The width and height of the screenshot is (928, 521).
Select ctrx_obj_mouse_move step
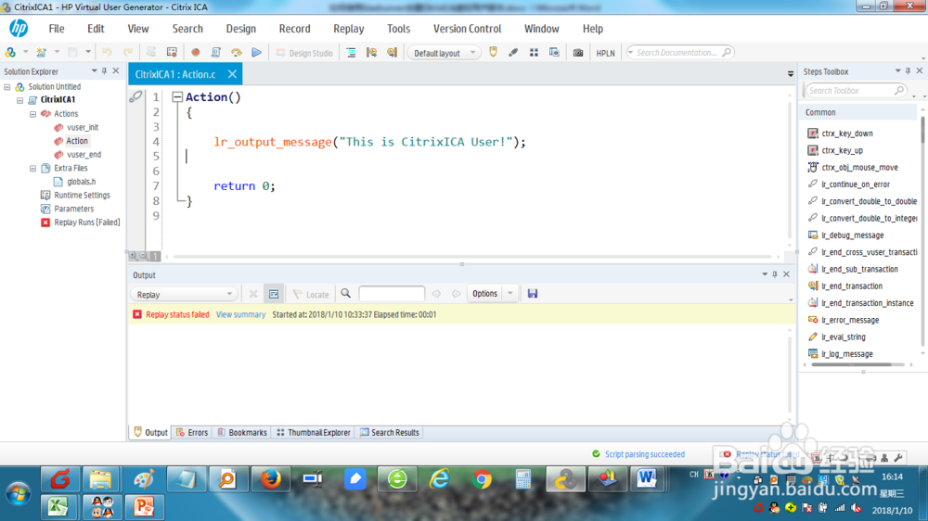click(859, 168)
